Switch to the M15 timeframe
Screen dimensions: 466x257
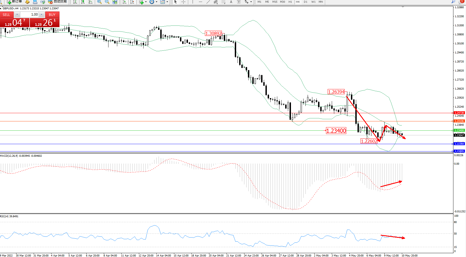[x=275, y=2]
